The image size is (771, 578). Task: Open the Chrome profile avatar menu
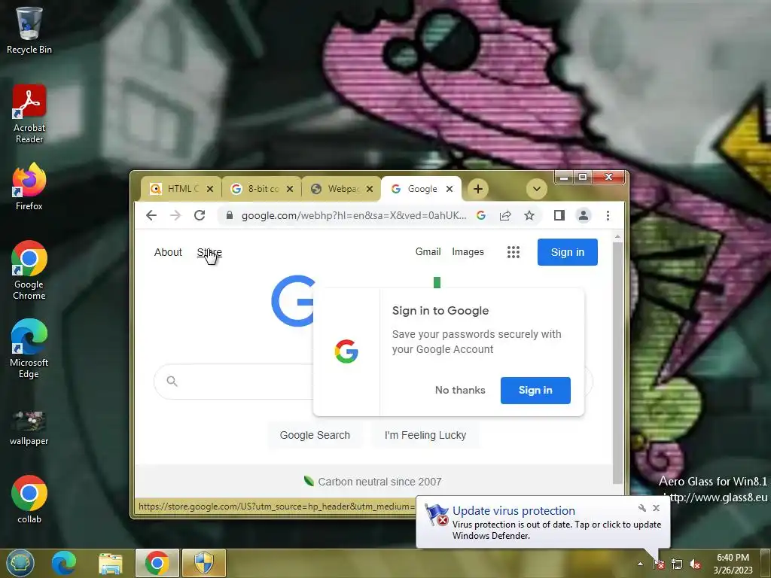coord(584,215)
